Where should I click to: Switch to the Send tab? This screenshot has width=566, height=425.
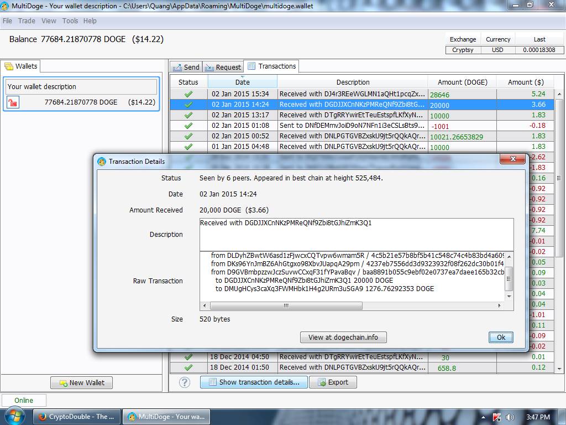[x=186, y=67]
